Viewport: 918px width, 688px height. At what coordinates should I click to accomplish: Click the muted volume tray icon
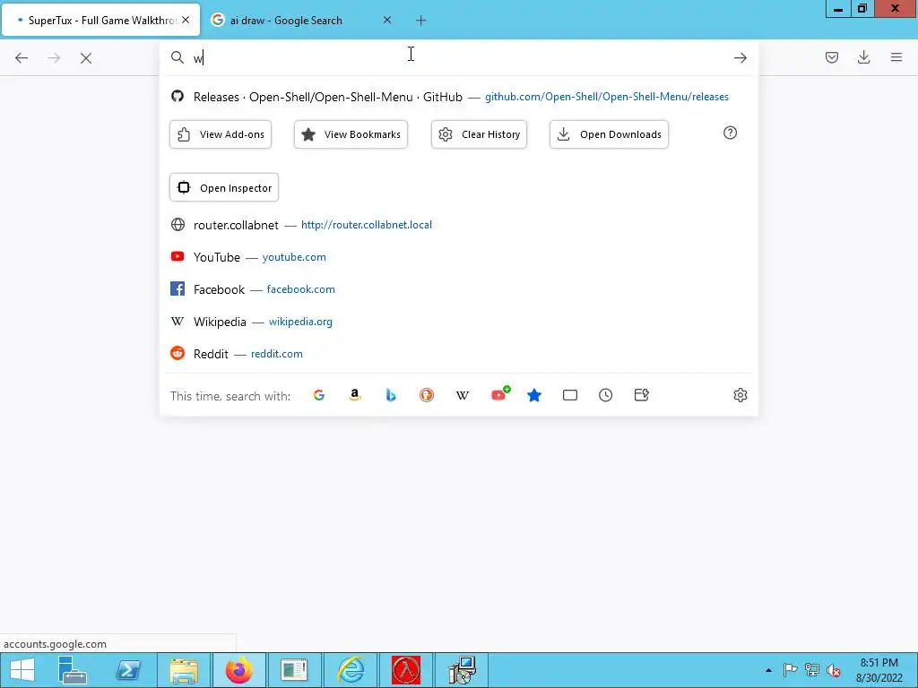pyautogui.click(x=834, y=670)
